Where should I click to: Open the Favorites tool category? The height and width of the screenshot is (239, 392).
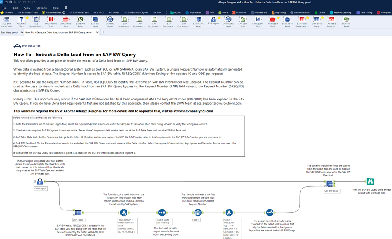[7, 13]
